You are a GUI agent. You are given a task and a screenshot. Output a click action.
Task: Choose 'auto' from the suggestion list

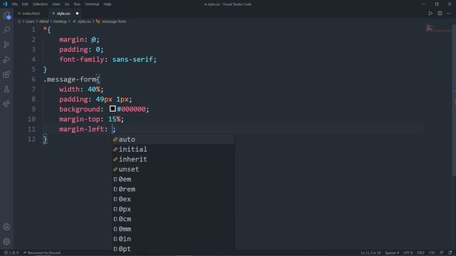point(173,139)
